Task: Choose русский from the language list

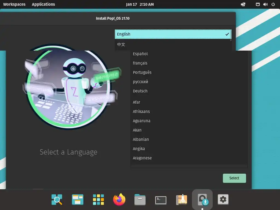Action: (189, 81)
